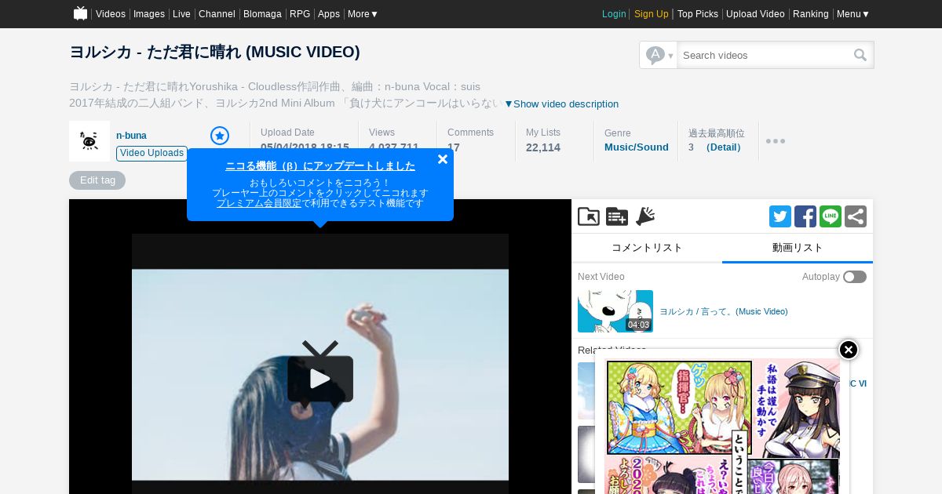The image size is (942, 494).
Task: Toggle the Autoplay switch
Action: click(855, 277)
